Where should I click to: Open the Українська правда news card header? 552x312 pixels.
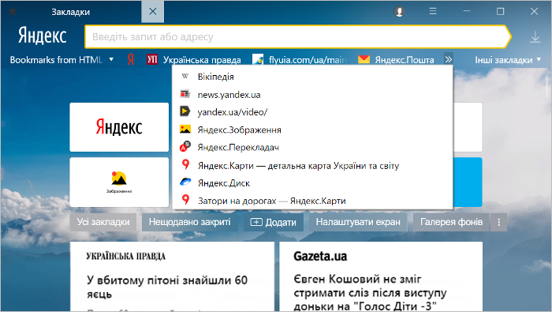125,256
